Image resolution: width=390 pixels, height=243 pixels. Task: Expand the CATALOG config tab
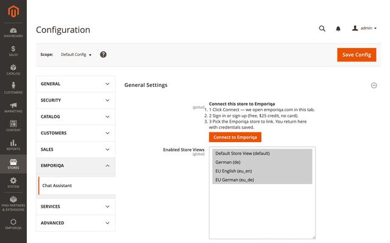pyautogui.click(x=76, y=117)
